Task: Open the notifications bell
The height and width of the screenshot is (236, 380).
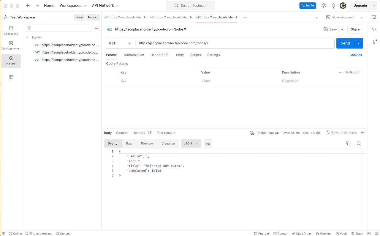Action: tap(333, 6)
